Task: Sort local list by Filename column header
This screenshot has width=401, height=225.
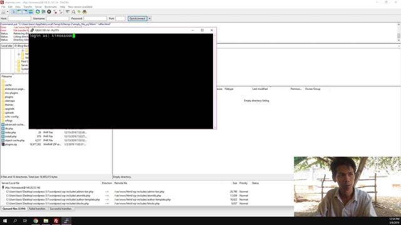Action: (7, 76)
